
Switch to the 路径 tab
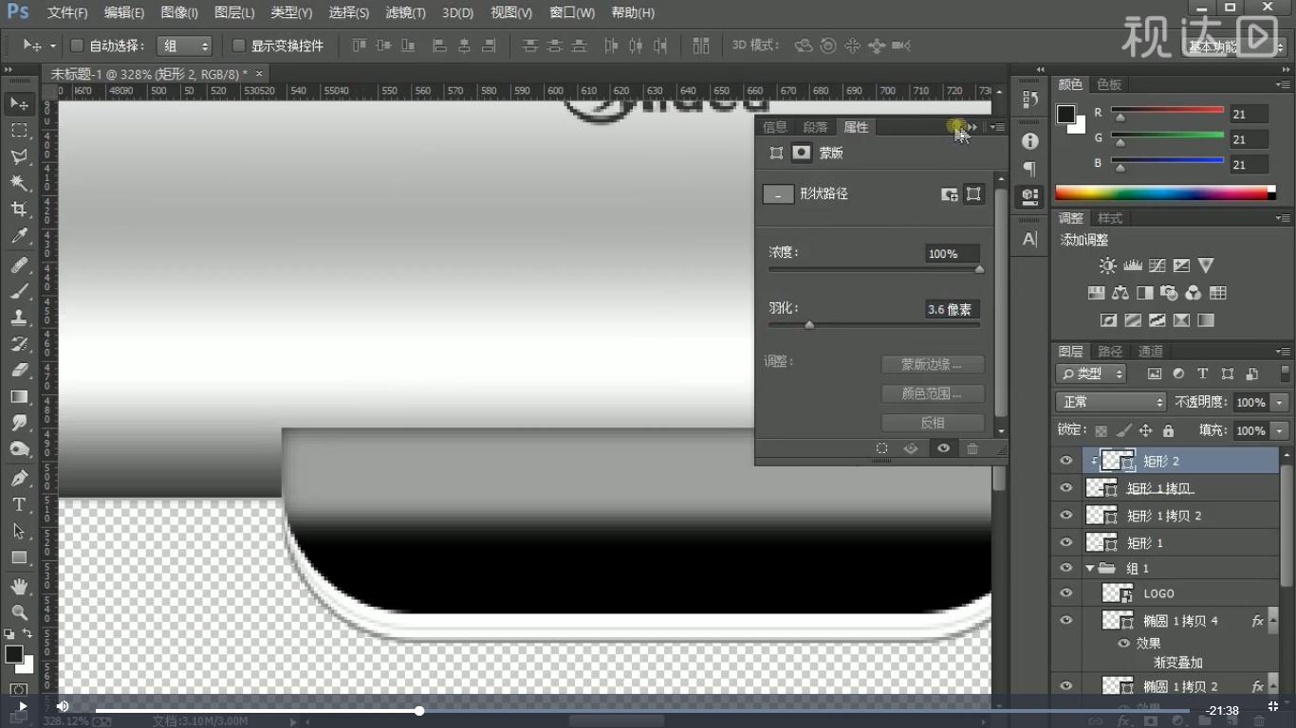tap(1110, 352)
